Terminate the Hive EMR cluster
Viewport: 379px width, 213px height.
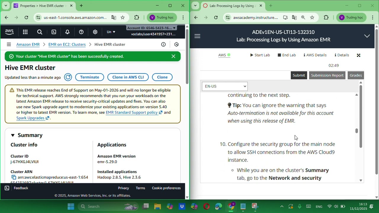(89, 77)
